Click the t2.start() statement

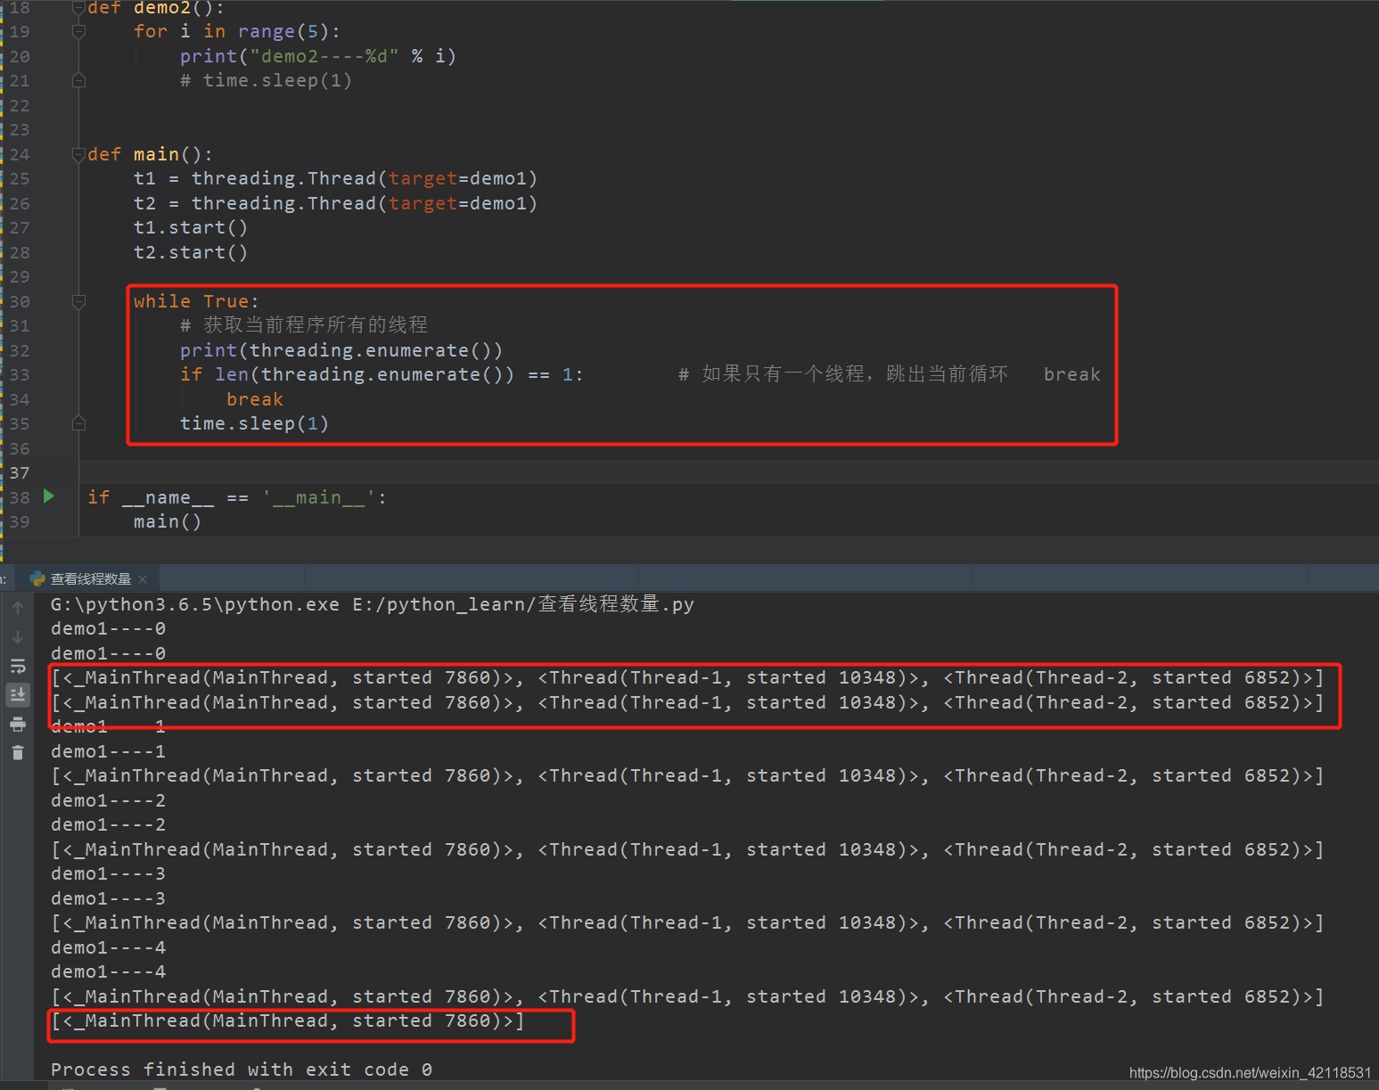pyautogui.click(x=191, y=253)
